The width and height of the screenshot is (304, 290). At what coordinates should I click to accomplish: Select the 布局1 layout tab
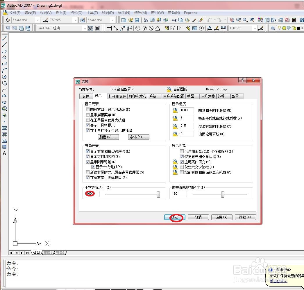(x=48, y=253)
